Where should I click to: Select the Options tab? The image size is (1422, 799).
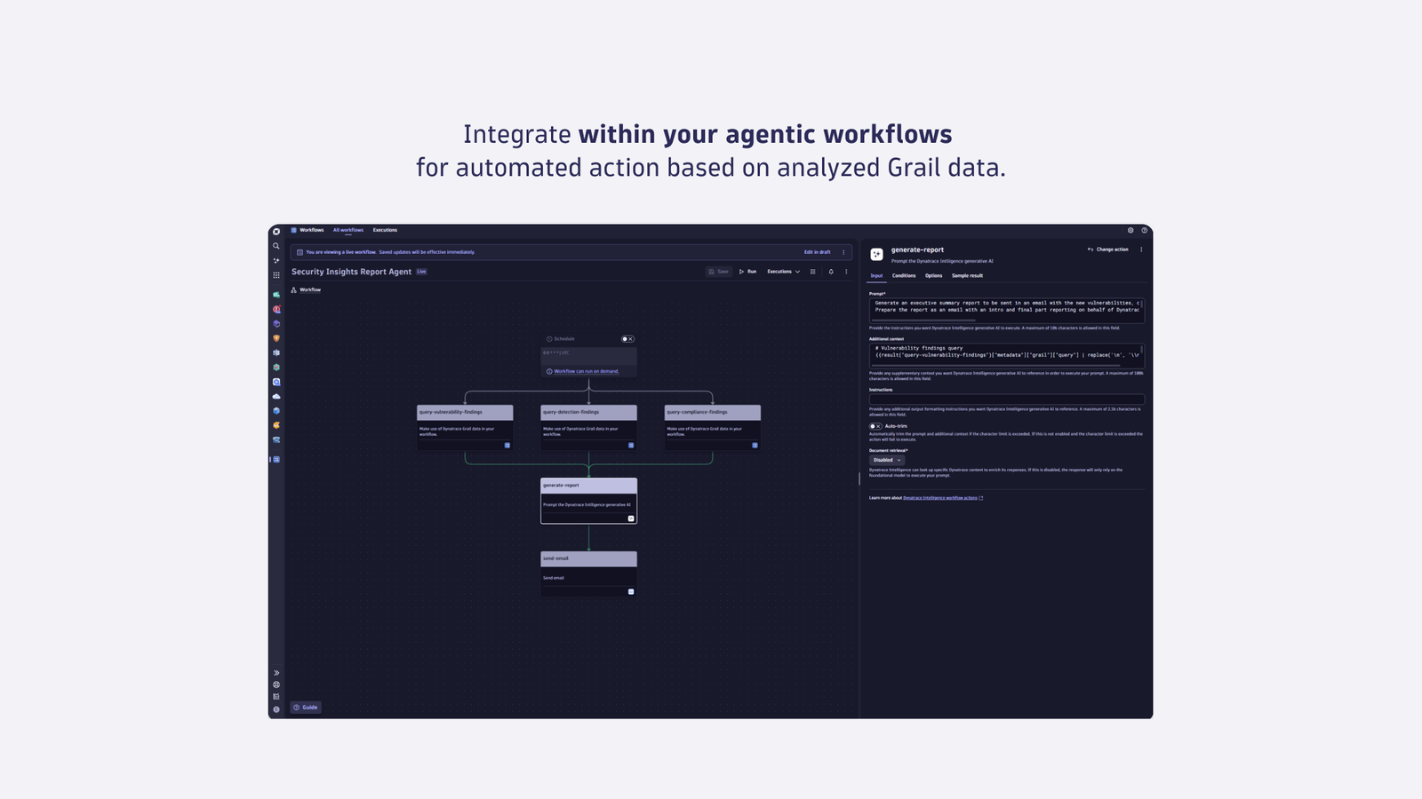coord(933,276)
